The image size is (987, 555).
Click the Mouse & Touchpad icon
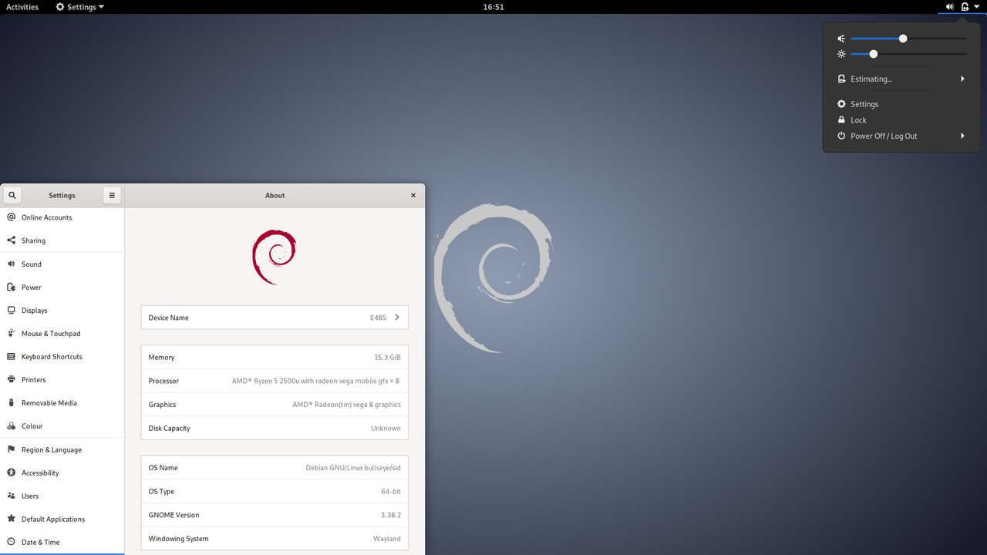[11, 333]
